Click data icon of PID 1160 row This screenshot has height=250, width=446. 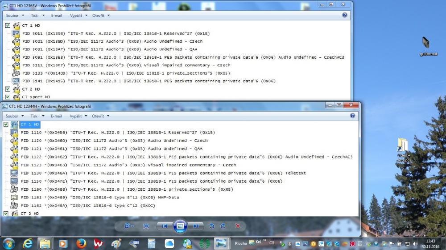pyautogui.click(x=14, y=189)
